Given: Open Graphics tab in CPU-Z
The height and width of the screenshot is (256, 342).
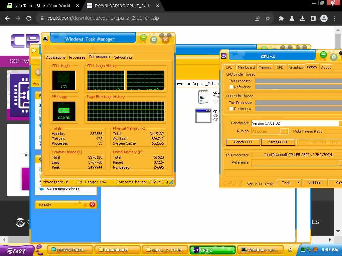Looking at the screenshot, I should coord(296,67).
